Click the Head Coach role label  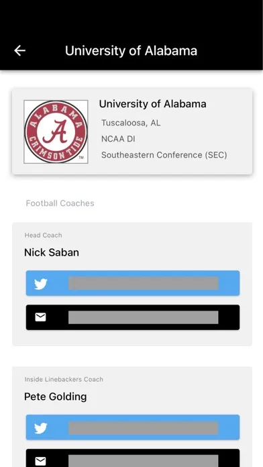point(43,236)
